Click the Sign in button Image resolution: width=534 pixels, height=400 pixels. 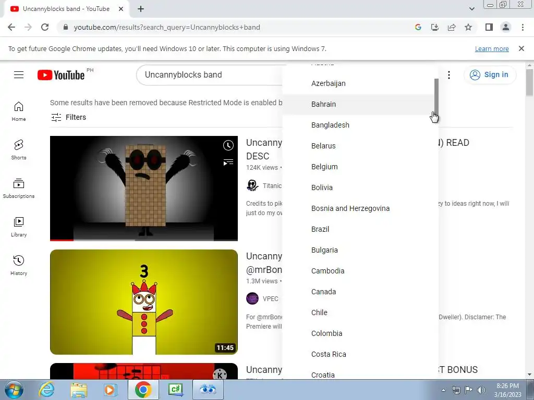coord(489,75)
